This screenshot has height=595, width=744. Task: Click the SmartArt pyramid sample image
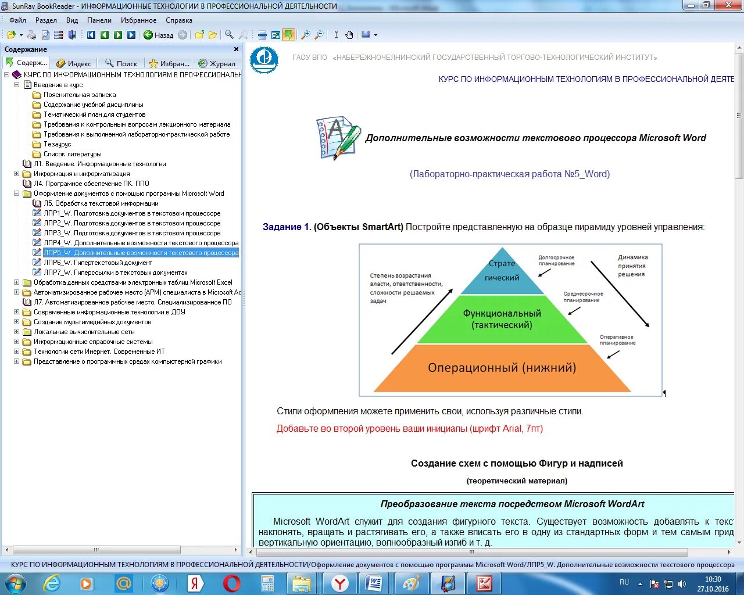point(510,320)
